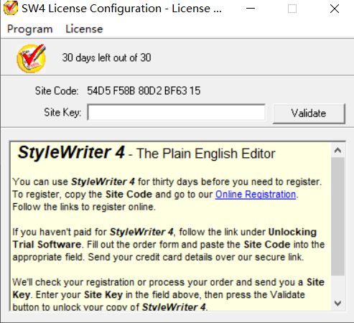Click the vertical scrollbar thumb
354x323 pixels.
pyautogui.click(x=337, y=216)
